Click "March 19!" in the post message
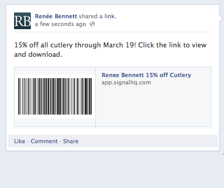Screen dimensions: 224x188 (x=119, y=45)
